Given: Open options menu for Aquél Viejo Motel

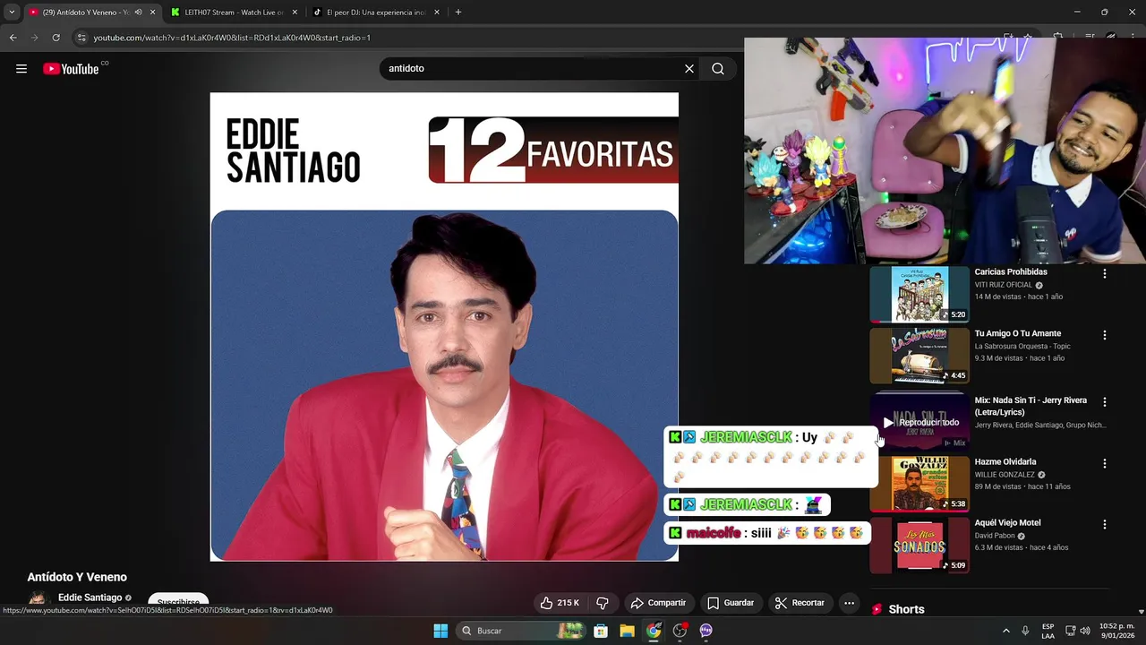Looking at the screenshot, I should click(x=1104, y=524).
